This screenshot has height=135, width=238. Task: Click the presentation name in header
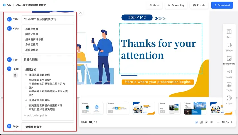coord(31,5)
